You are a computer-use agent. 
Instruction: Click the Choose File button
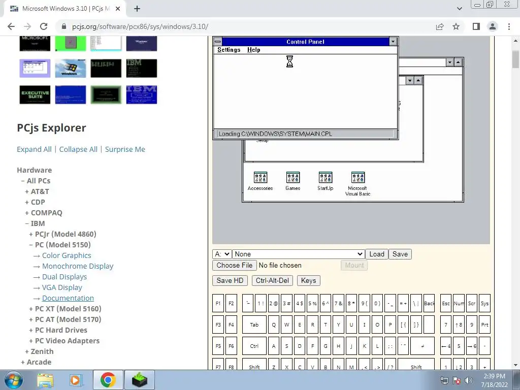coord(235,265)
